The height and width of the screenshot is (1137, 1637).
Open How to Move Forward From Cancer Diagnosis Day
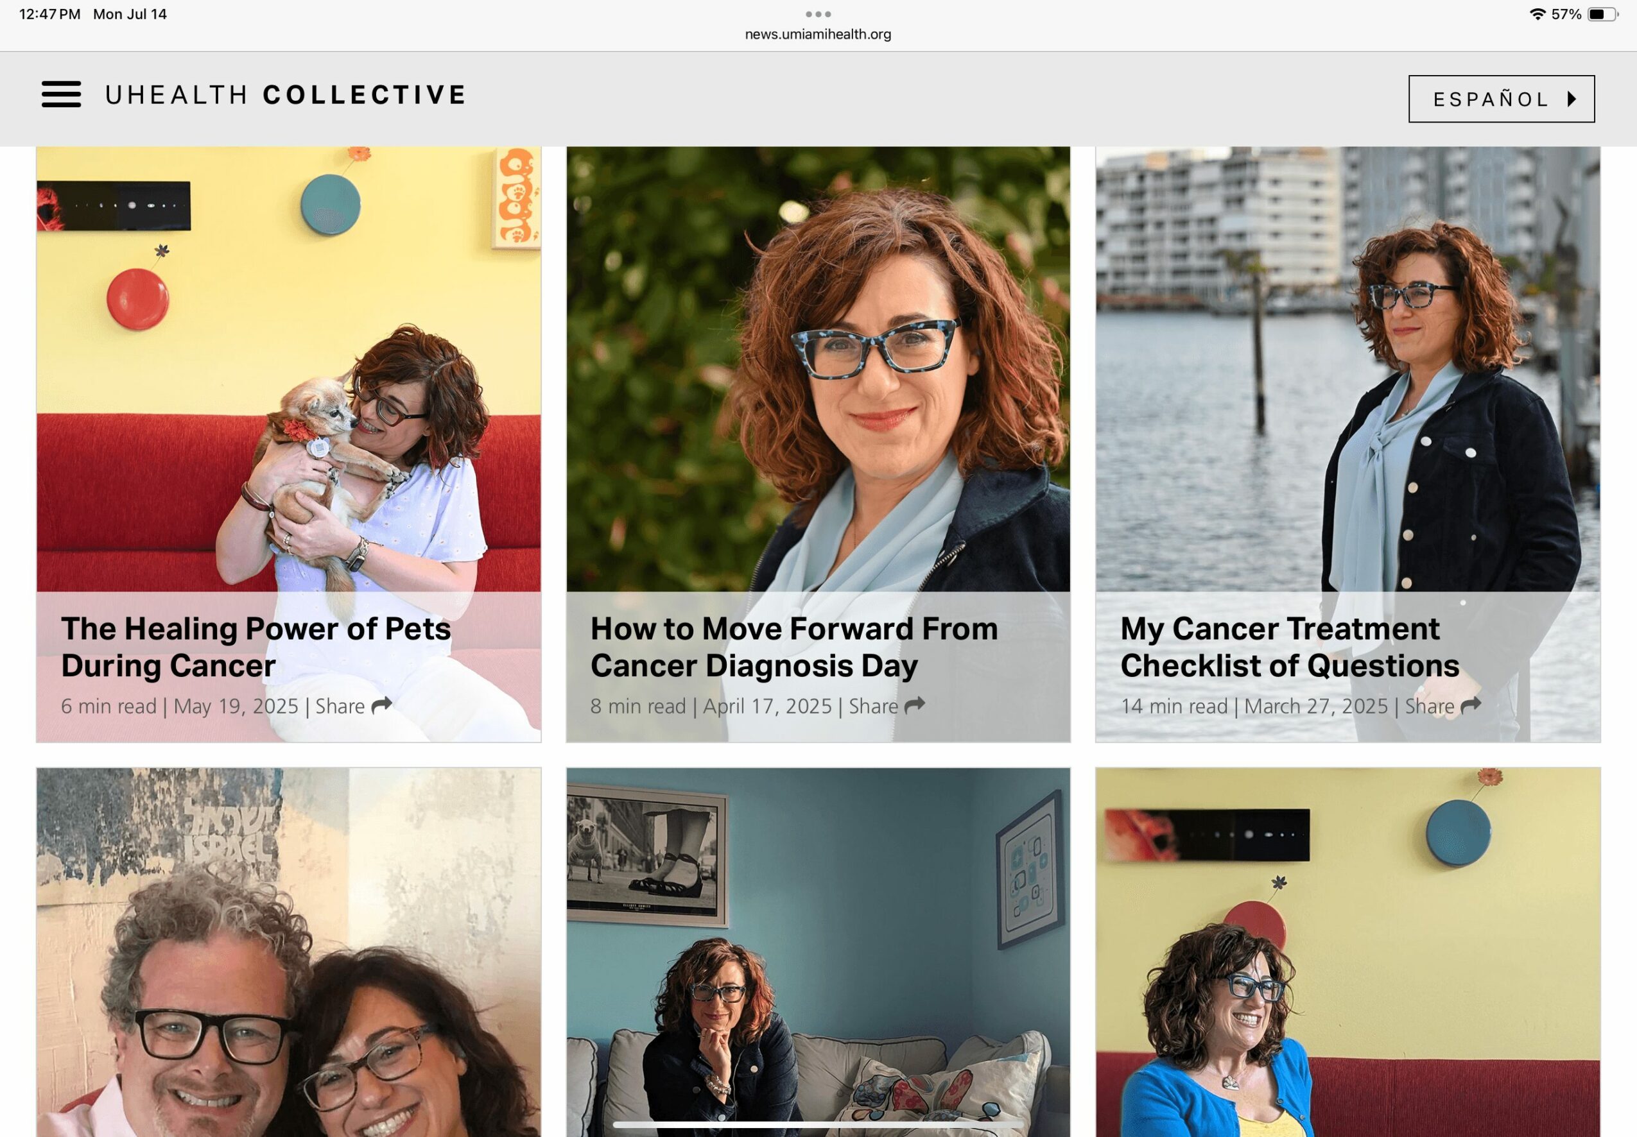pos(794,647)
